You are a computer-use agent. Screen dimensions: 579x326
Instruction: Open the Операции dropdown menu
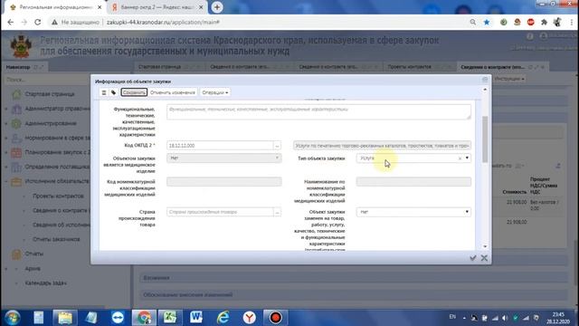pos(215,92)
